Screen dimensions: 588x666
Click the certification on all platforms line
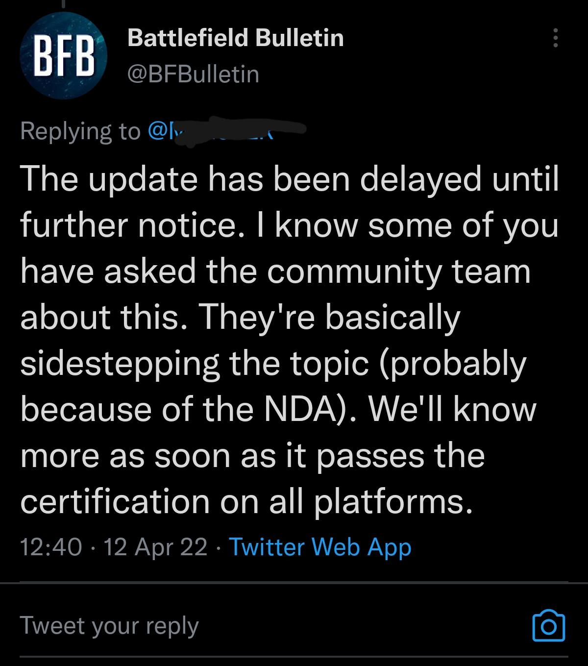[x=247, y=502]
